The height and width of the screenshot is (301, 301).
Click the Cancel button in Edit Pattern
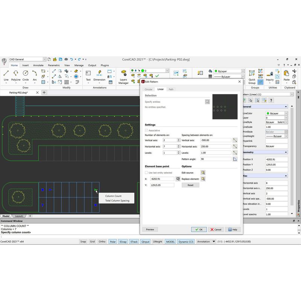click(x=216, y=230)
